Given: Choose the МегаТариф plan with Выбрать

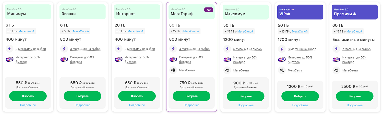Looking at the screenshot, I should coord(191,96).
